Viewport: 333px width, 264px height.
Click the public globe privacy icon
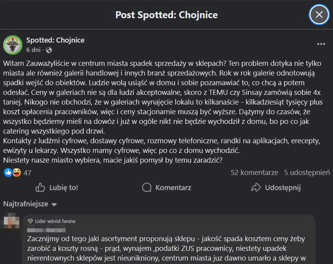49,50
